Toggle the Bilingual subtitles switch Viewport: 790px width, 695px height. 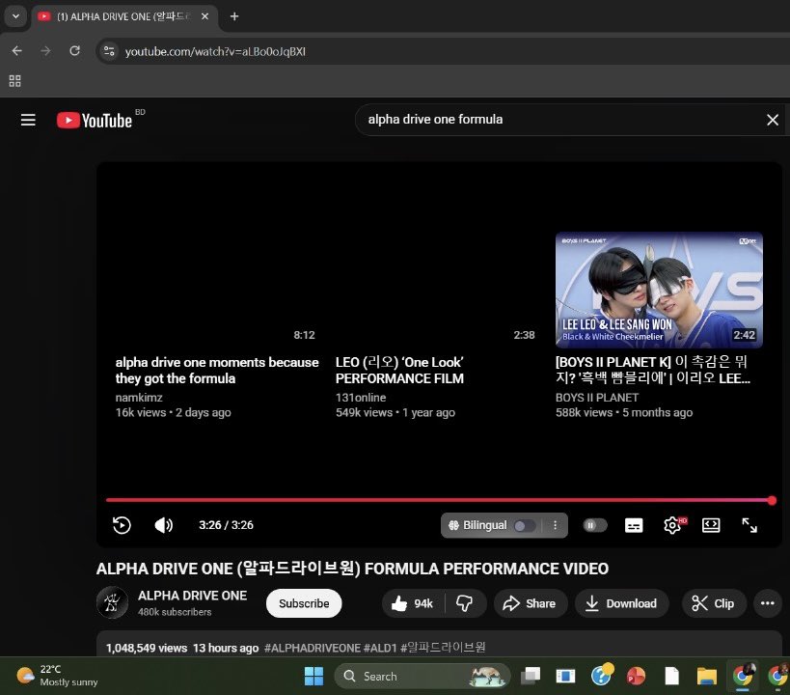click(524, 525)
